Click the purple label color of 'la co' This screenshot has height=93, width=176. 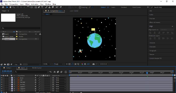[12, 78]
